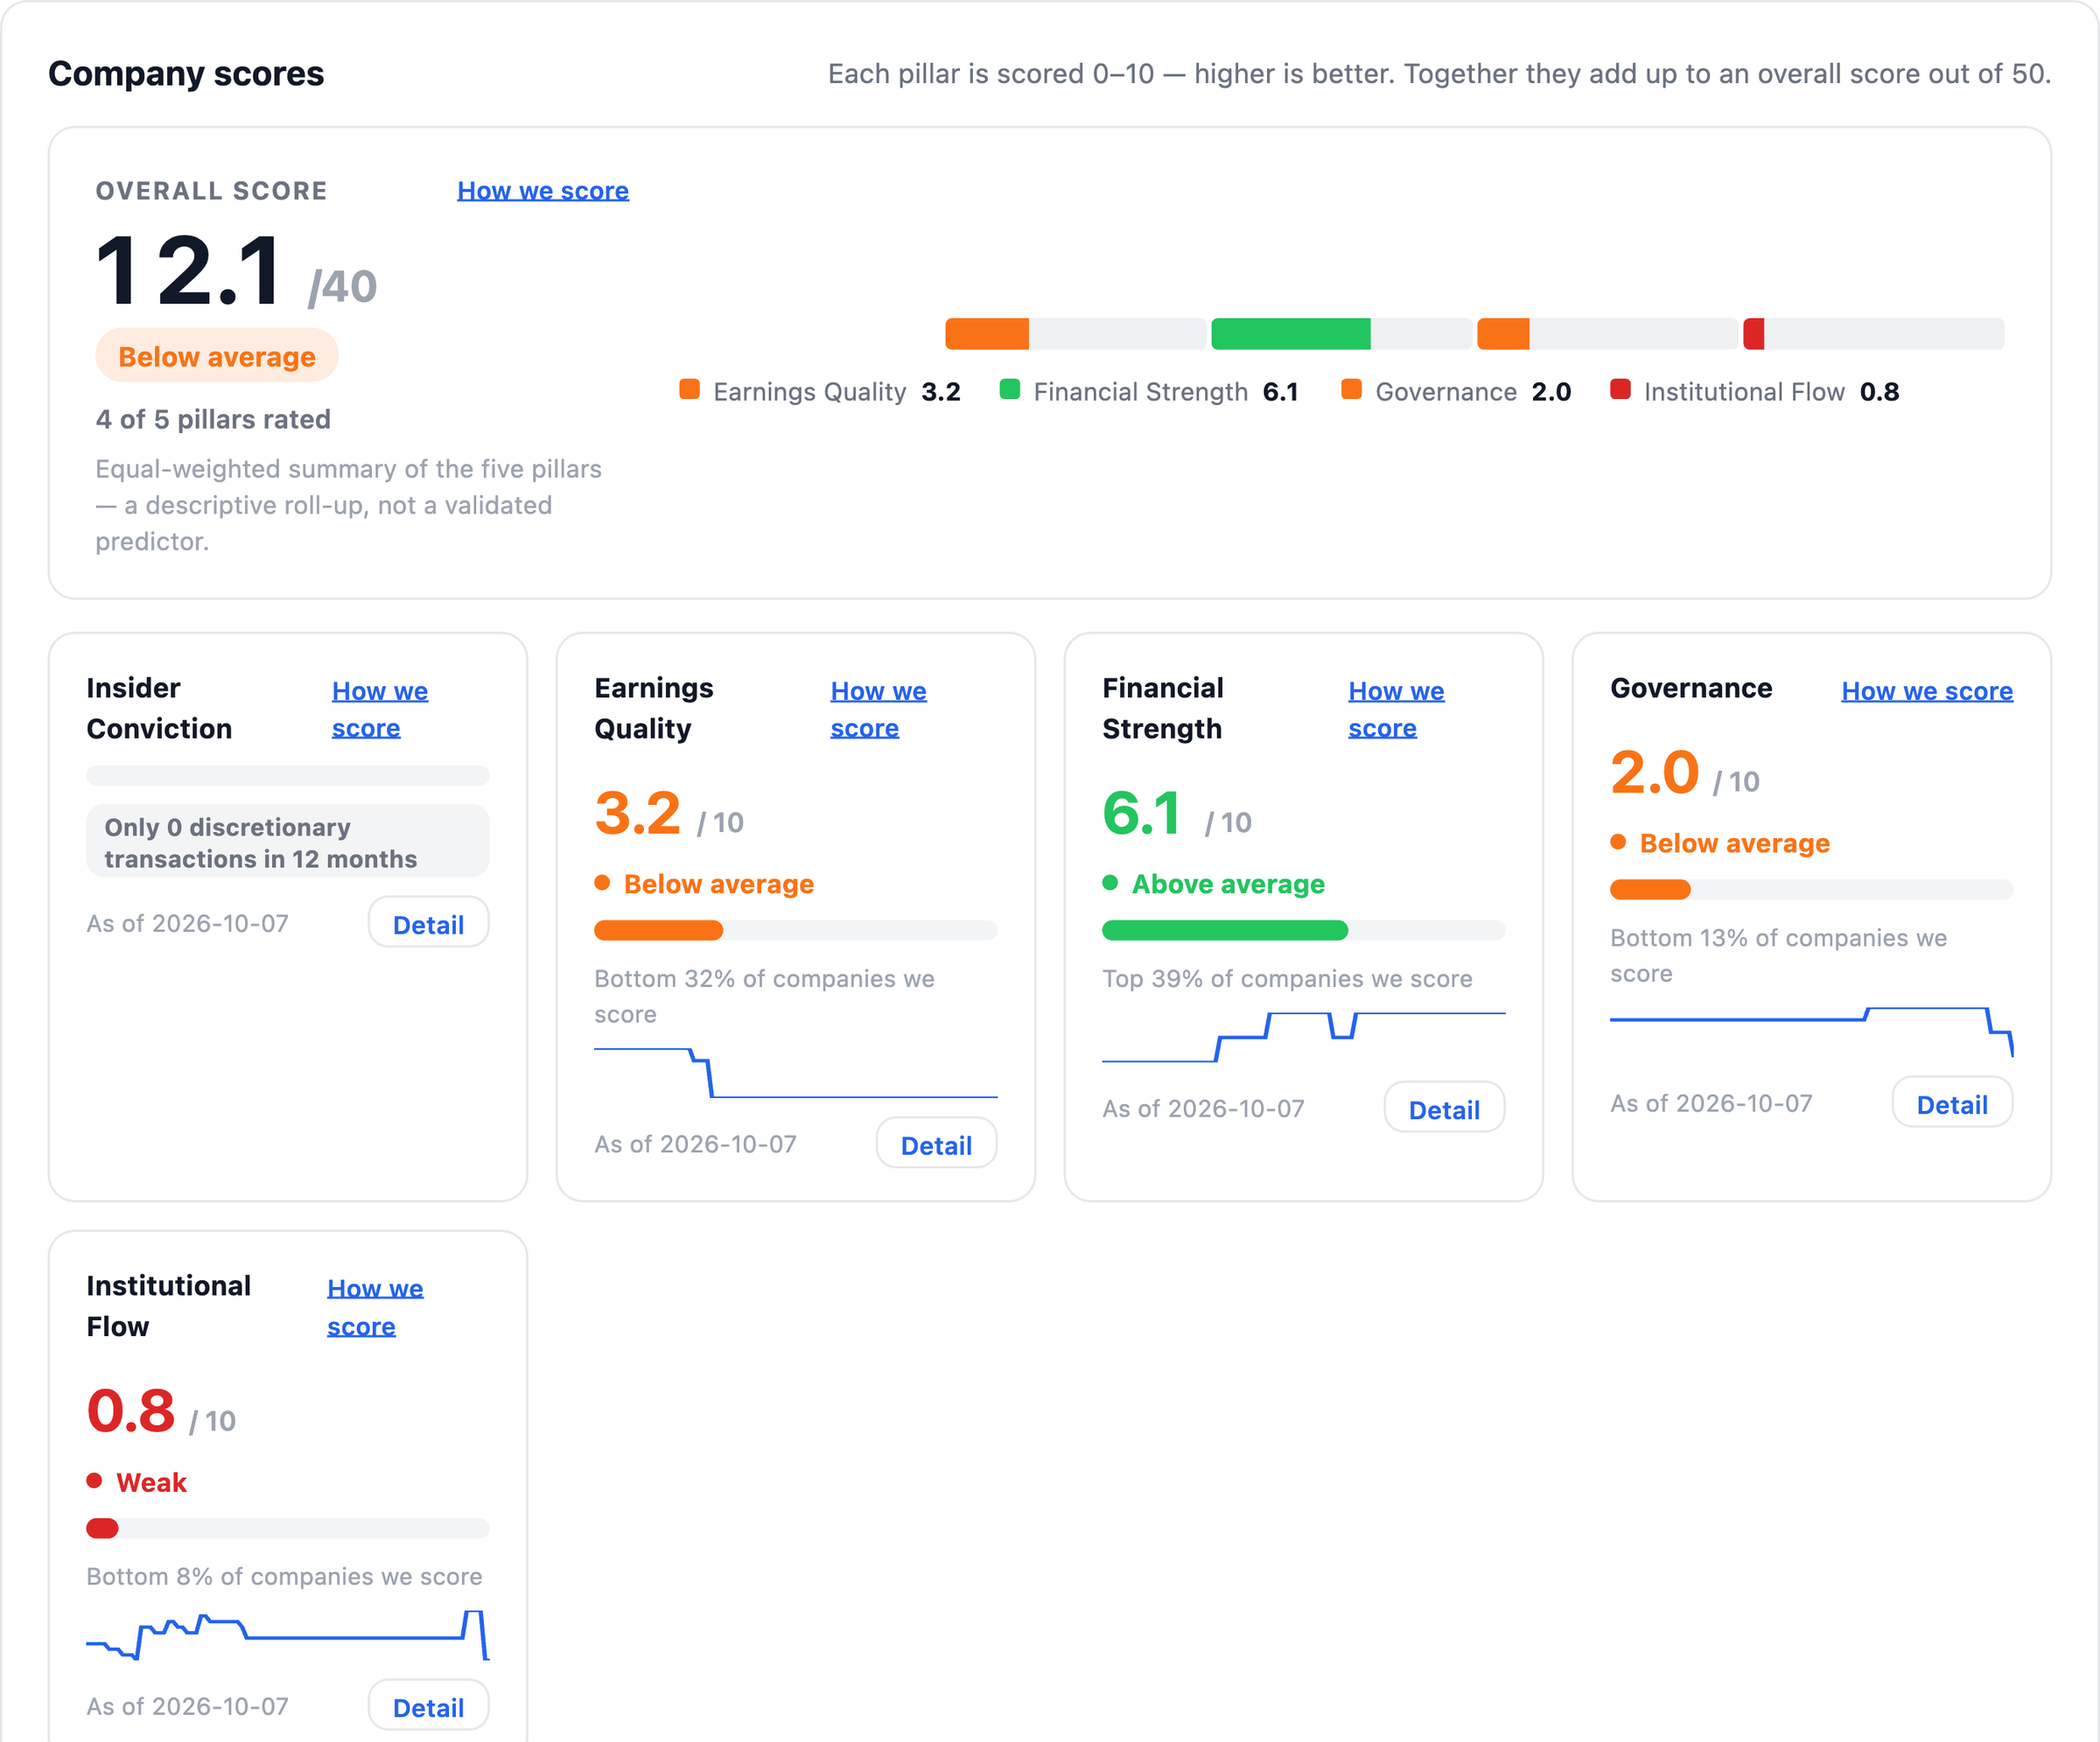Click the red Institutional Flow legend swatch
The width and height of the screenshot is (2100, 1742).
click(1620, 389)
